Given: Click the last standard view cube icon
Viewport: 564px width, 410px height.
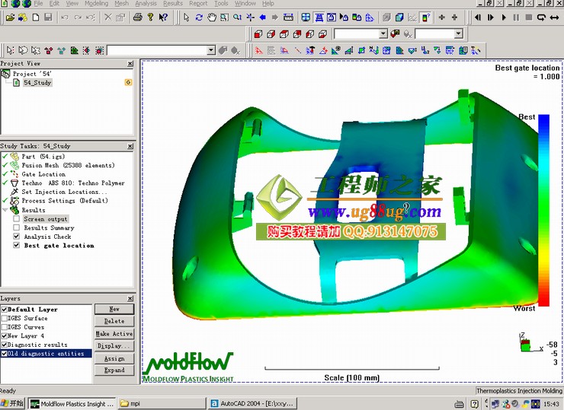Looking at the screenshot, I should [322, 34].
